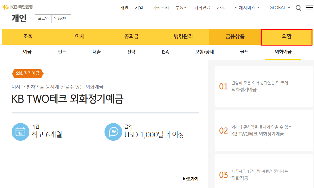Click the KB국민은행 logo
The height and width of the screenshot is (188, 314).
point(17,7)
